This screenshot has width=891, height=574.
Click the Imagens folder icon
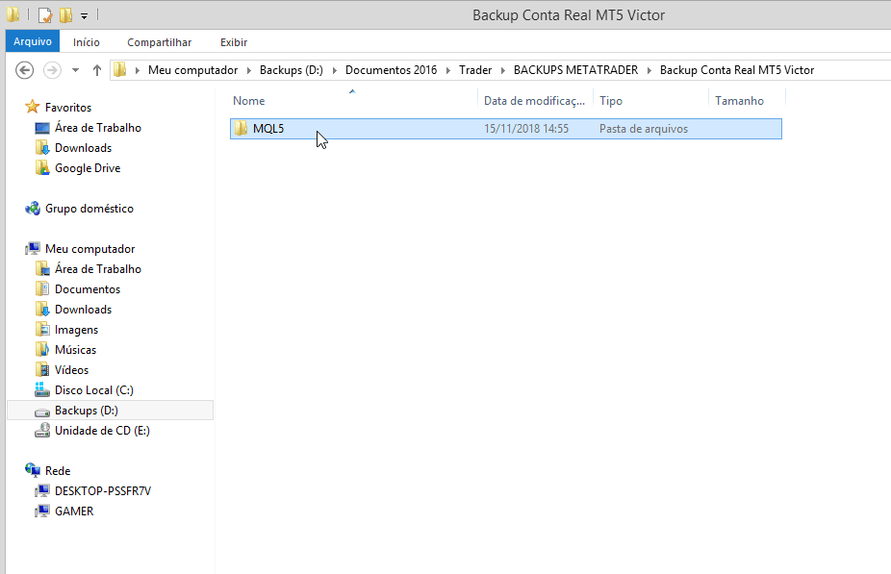pos(42,329)
